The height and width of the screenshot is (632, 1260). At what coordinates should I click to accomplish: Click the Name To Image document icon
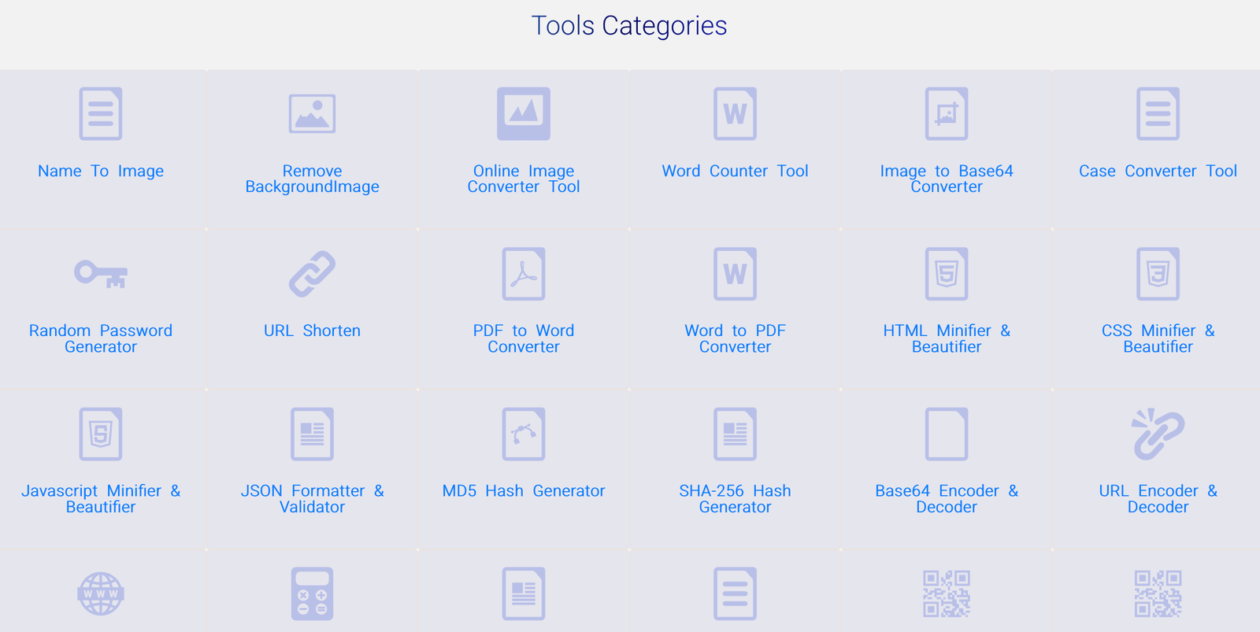[101, 114]
